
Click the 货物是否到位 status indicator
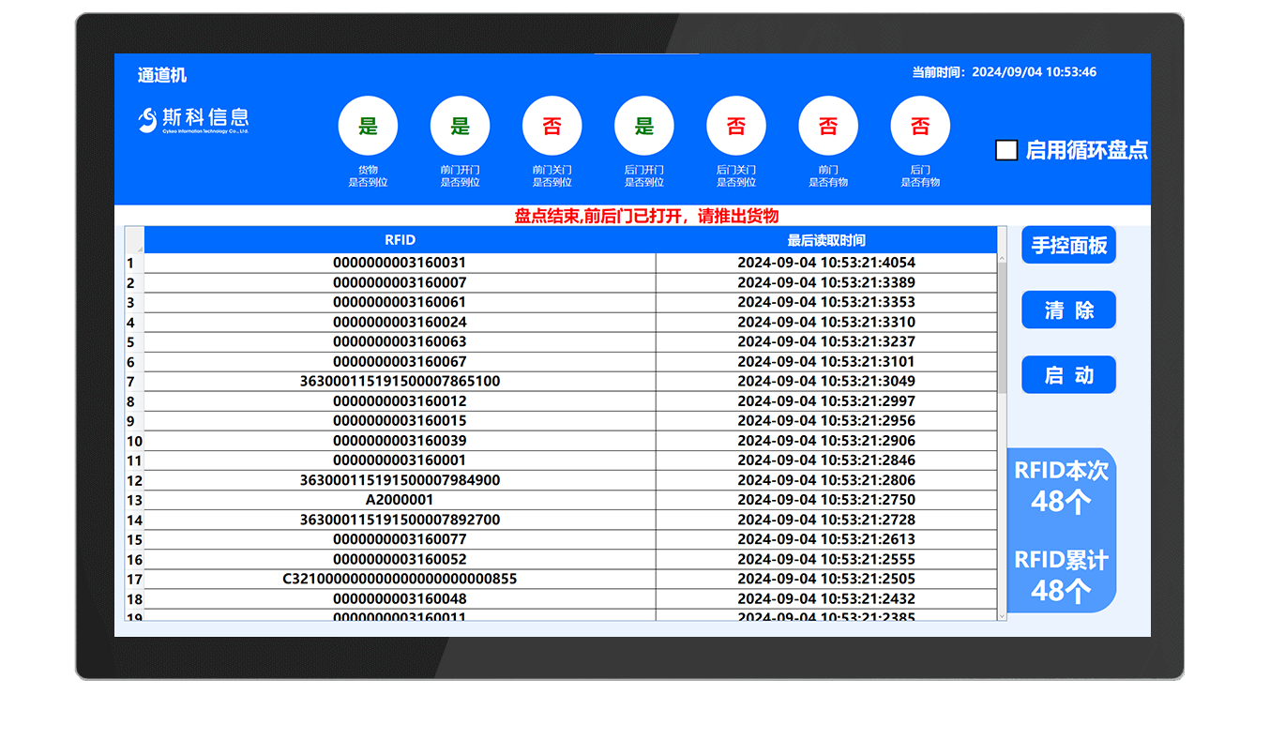click(x=368, y=126)
